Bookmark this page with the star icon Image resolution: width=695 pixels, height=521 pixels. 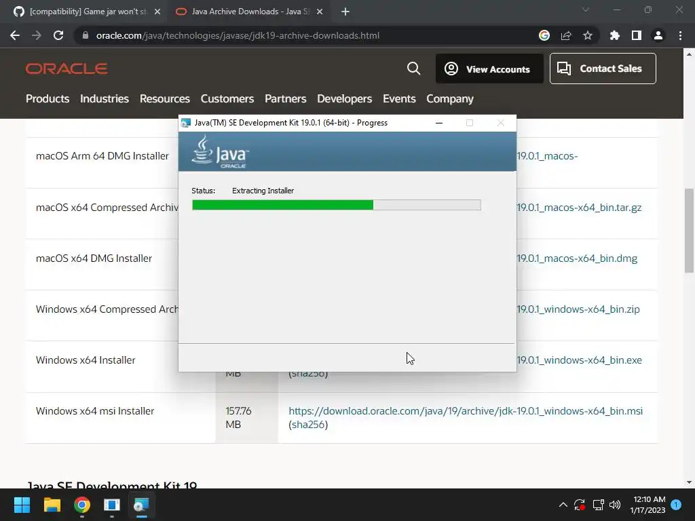pos(588,35)
